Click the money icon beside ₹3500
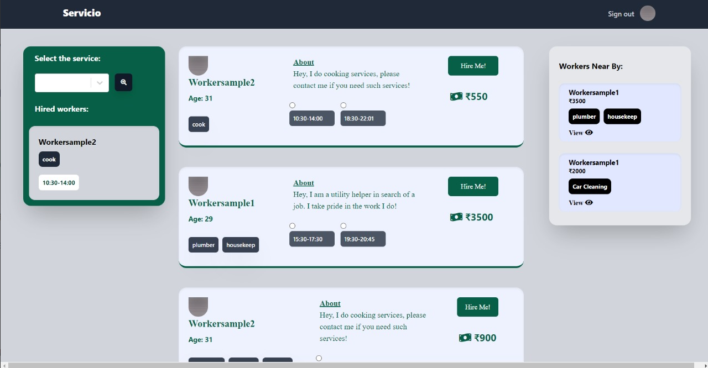The height and width of the screenshot is (368, 708). [456, 217]
